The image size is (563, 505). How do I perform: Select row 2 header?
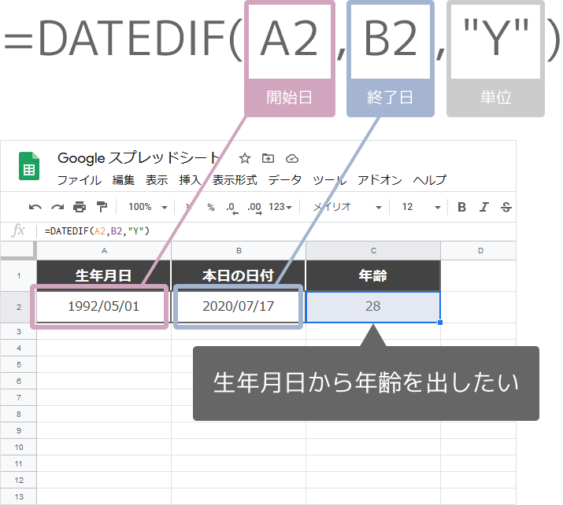[18, 307]
